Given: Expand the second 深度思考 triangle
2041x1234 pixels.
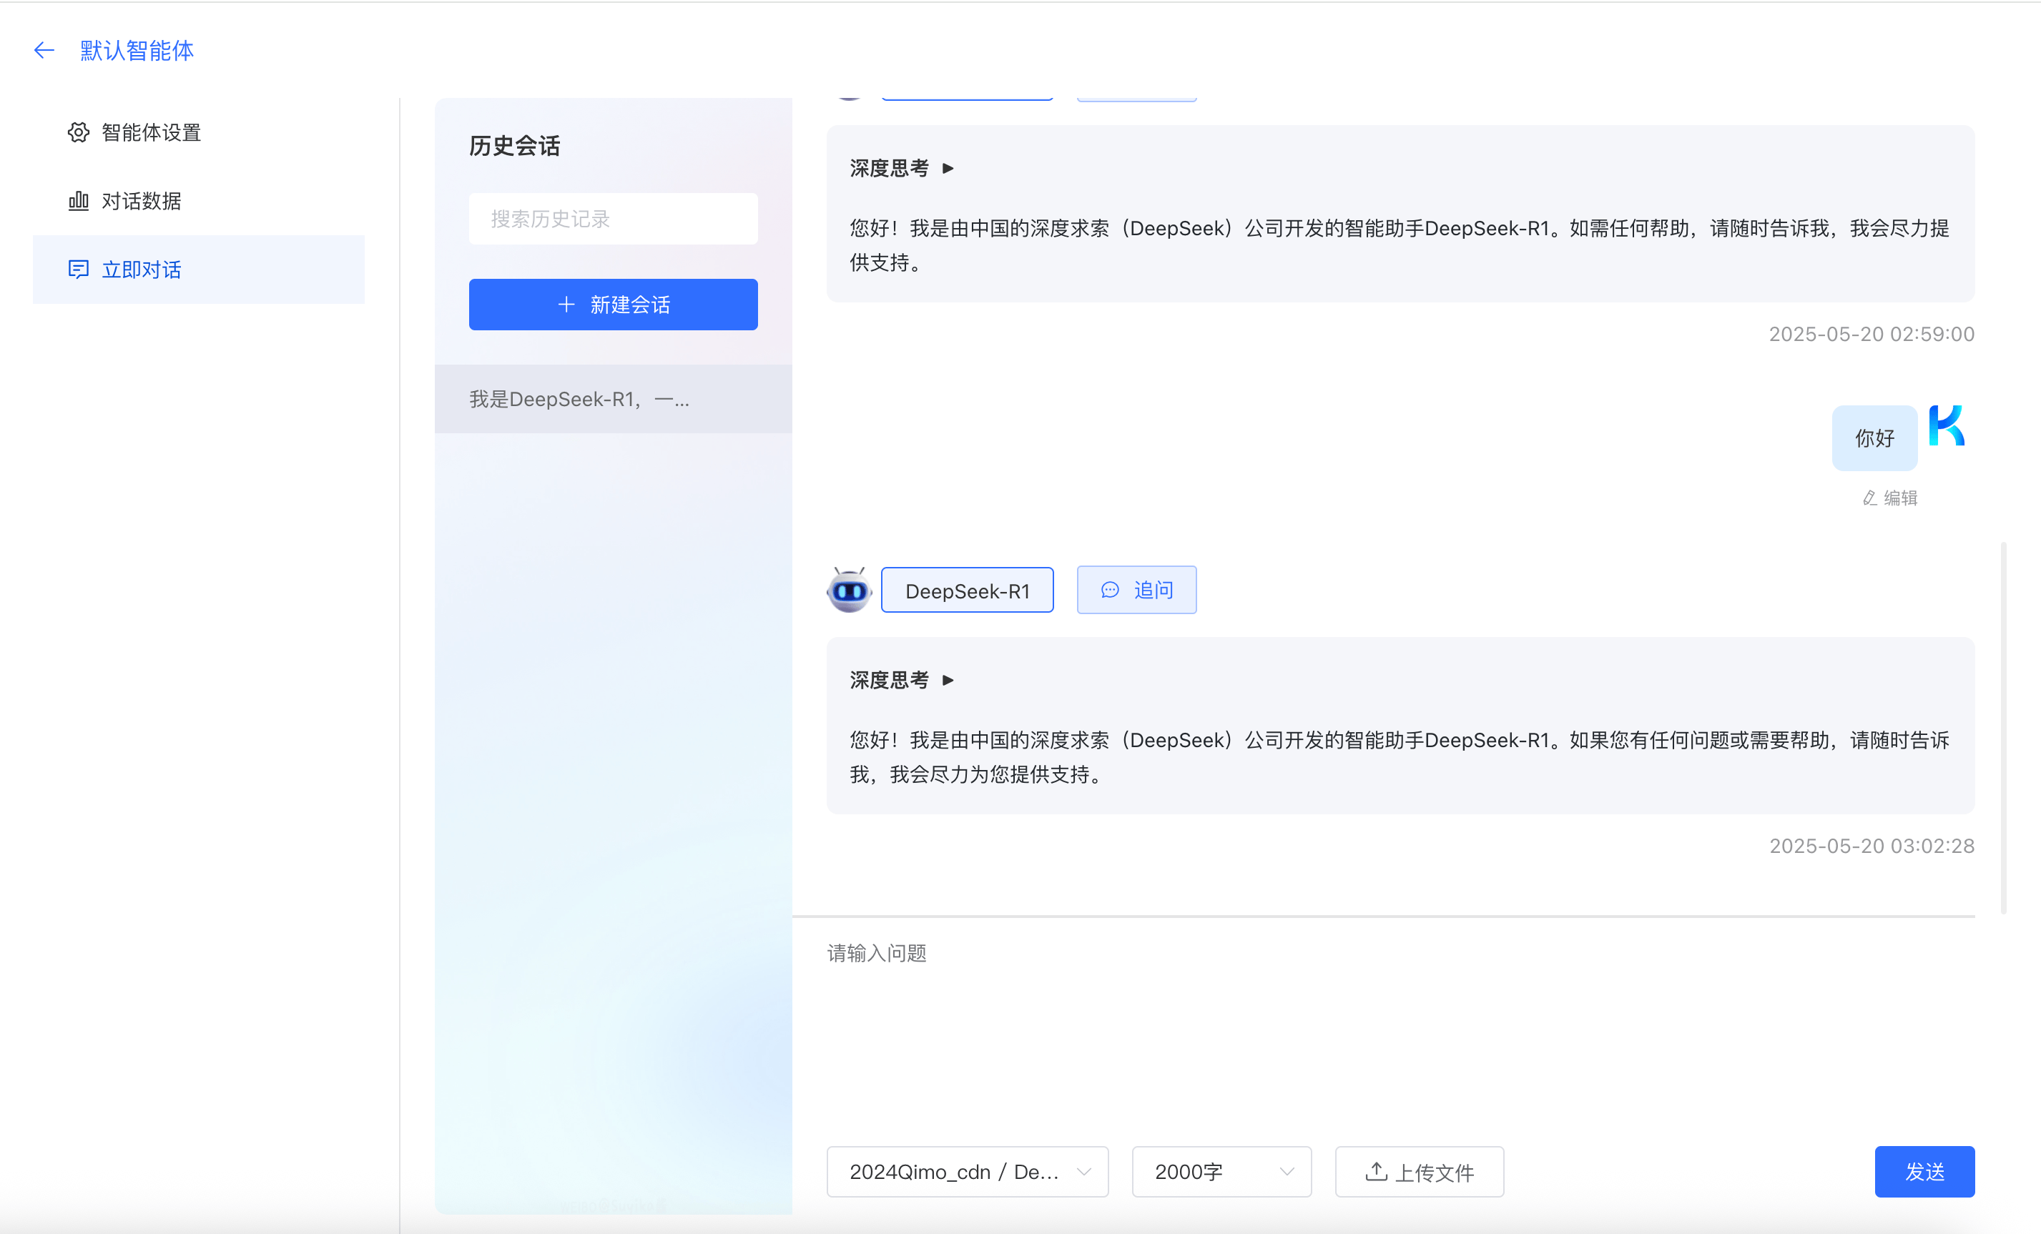Looking at the screenshot, I should [948, 680].
